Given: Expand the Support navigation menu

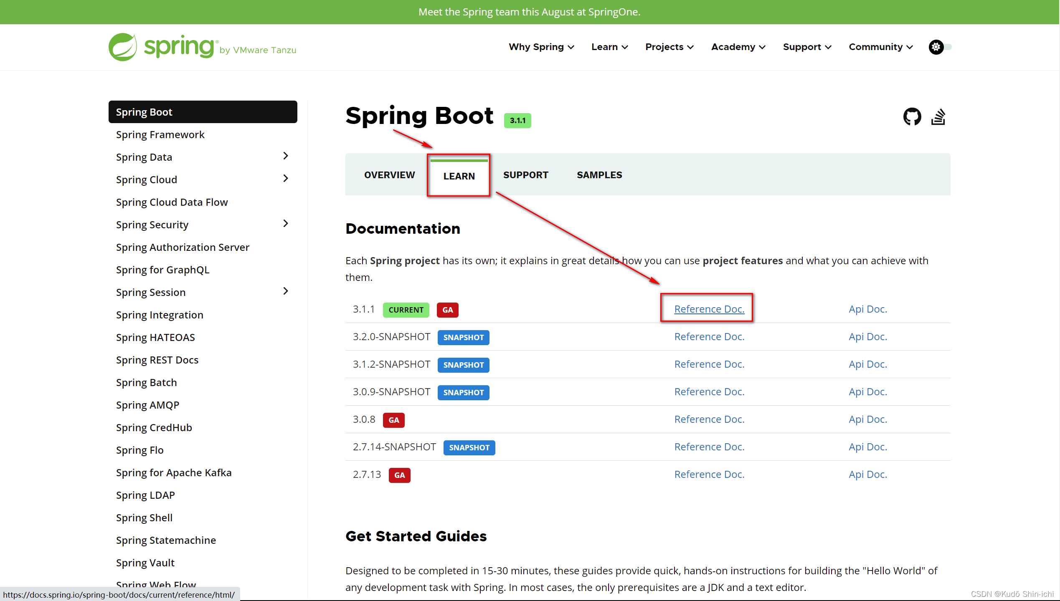Looking at the screenshot, I should pyautogui.click(x=807, y=47).
